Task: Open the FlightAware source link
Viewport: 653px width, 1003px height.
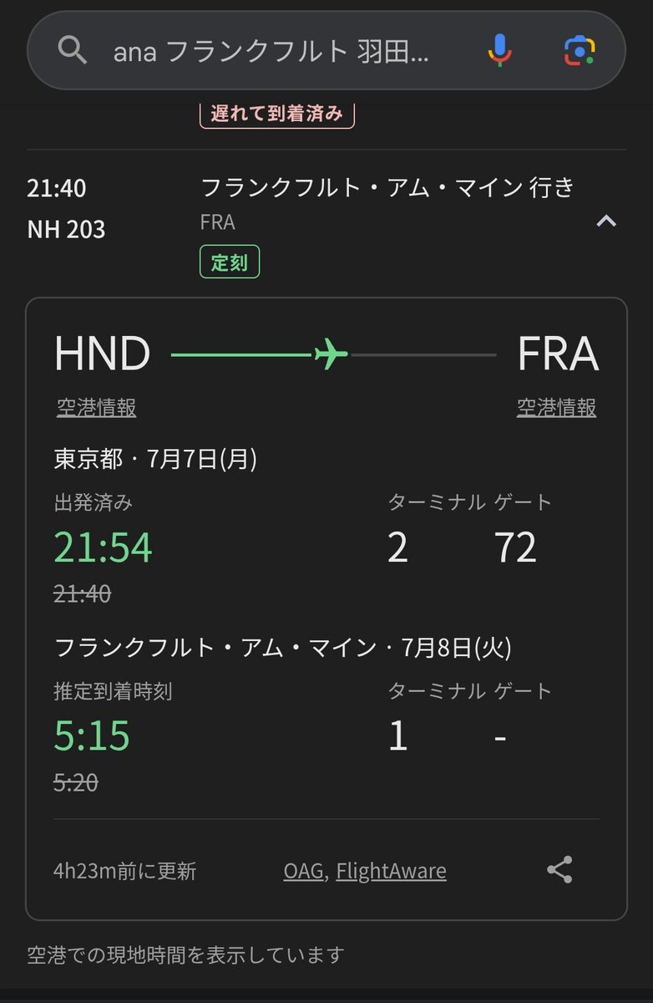Action: [x=391, y=871]
